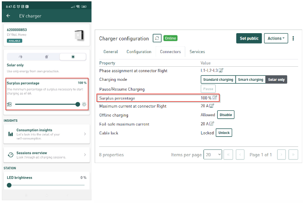Click the Online status badge
This screenshot has height=203, width=305.
point(170,38)
